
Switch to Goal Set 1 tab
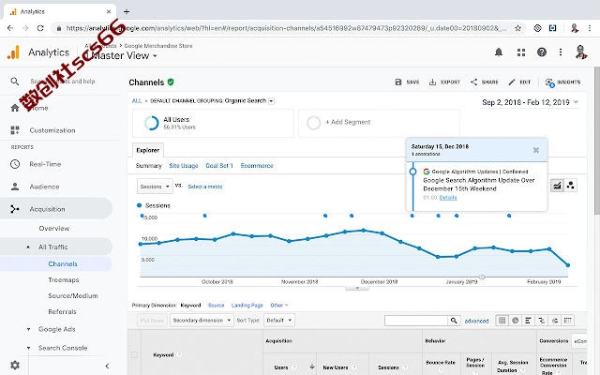(219, 166)
